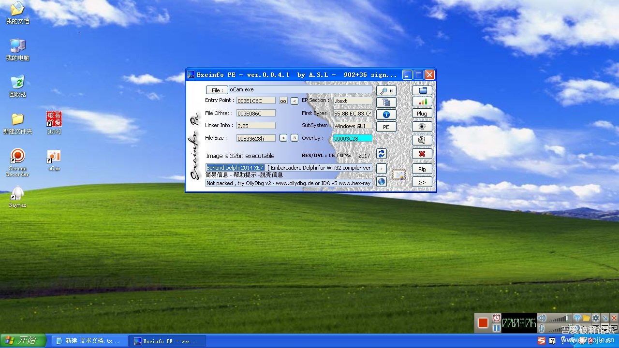
Task: Click the Rip button
Action: click(422, 169)
